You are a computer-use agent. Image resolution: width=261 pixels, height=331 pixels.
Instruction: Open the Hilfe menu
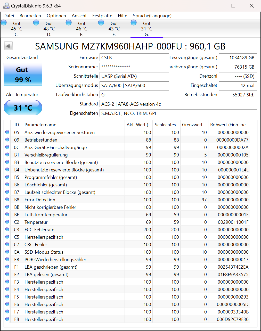pyautogui.click(x=123, y=16)
